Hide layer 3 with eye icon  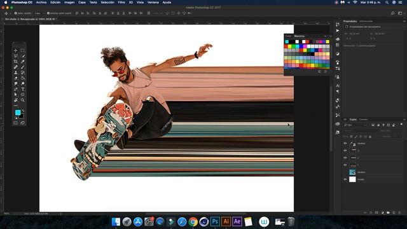point(345,150)
